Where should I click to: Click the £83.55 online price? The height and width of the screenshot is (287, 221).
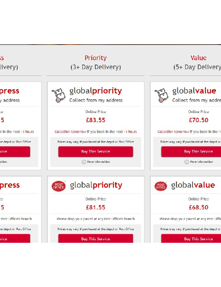(x=96, y=120)
